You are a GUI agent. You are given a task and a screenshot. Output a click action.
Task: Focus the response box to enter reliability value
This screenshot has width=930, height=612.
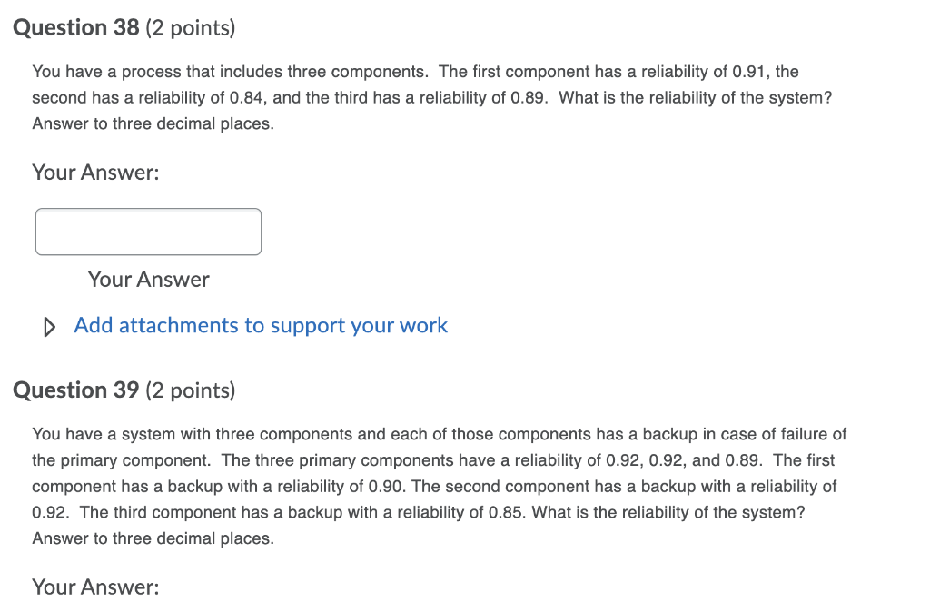[148, 231]
